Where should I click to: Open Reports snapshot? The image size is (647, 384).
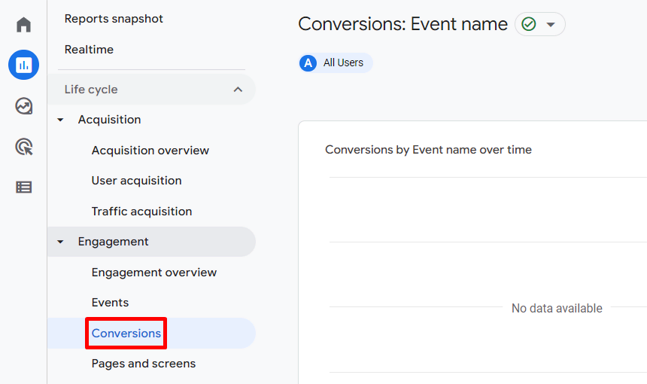tap(114, 19)
